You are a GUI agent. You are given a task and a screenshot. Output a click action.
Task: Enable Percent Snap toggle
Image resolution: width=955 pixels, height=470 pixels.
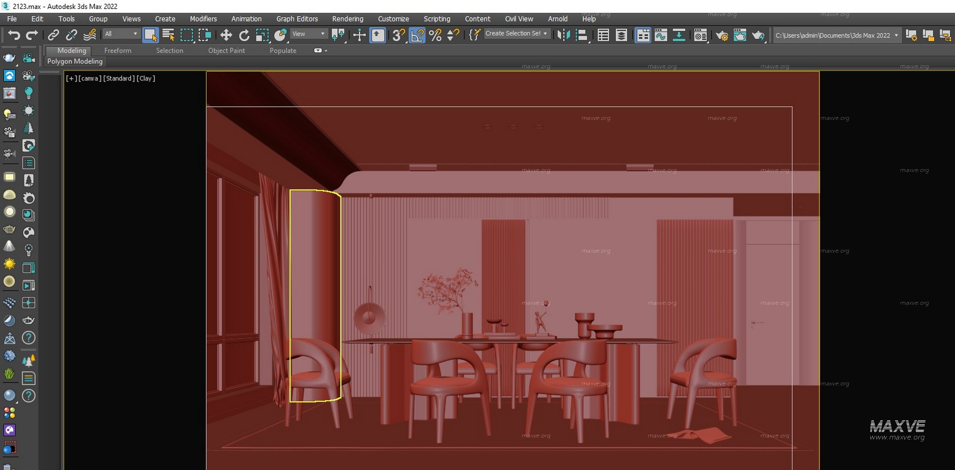point(435,35)
